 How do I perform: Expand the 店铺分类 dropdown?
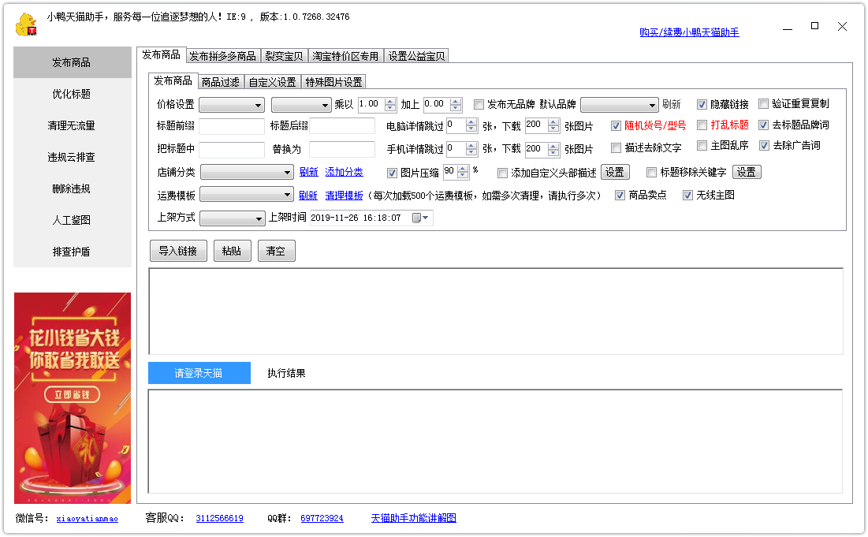click(246, 172)
